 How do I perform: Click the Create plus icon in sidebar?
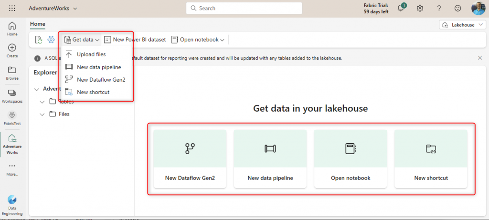pyautogui.click(x=12, y=51)
